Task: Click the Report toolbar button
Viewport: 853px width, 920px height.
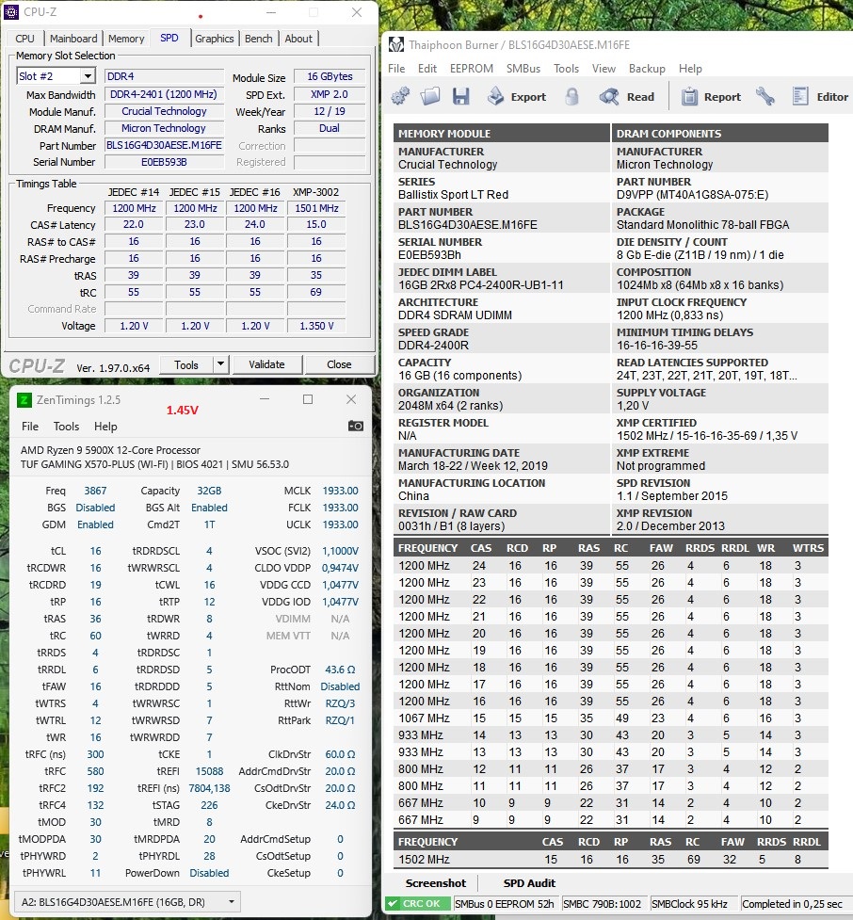Action: 711,96
